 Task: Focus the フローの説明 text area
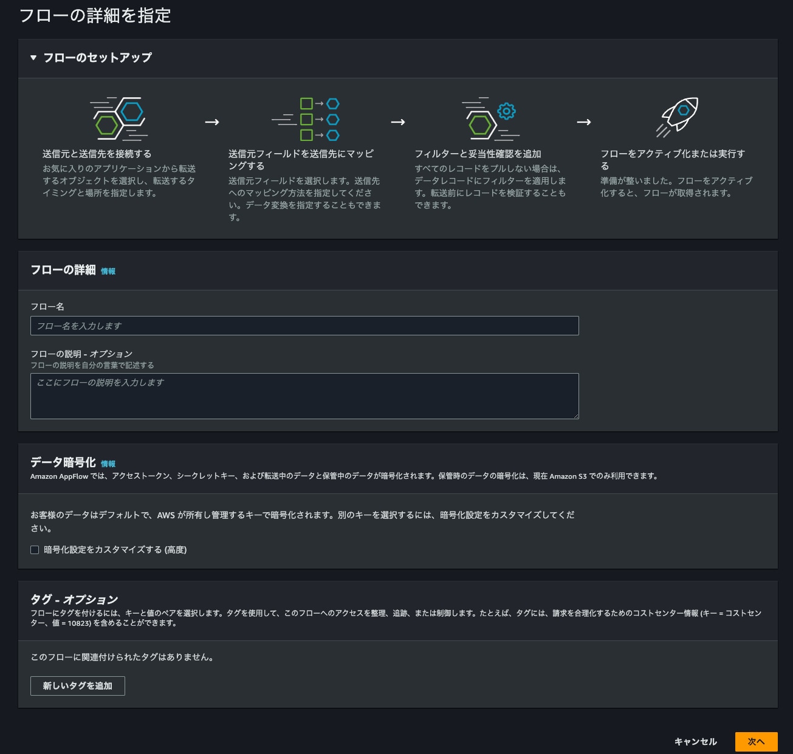tap(304, 396)
